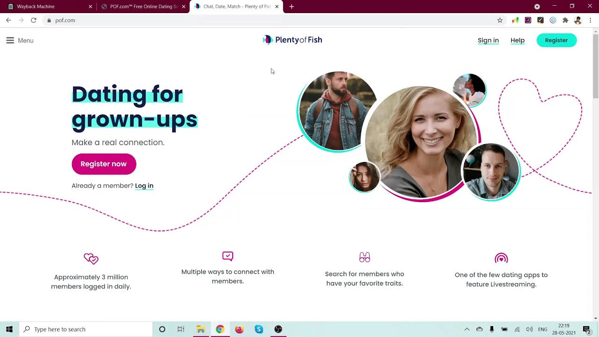599x337 pixels.
Task: Open Task View in taskbar
Action: pyautogui.click(x=181, y=329)
